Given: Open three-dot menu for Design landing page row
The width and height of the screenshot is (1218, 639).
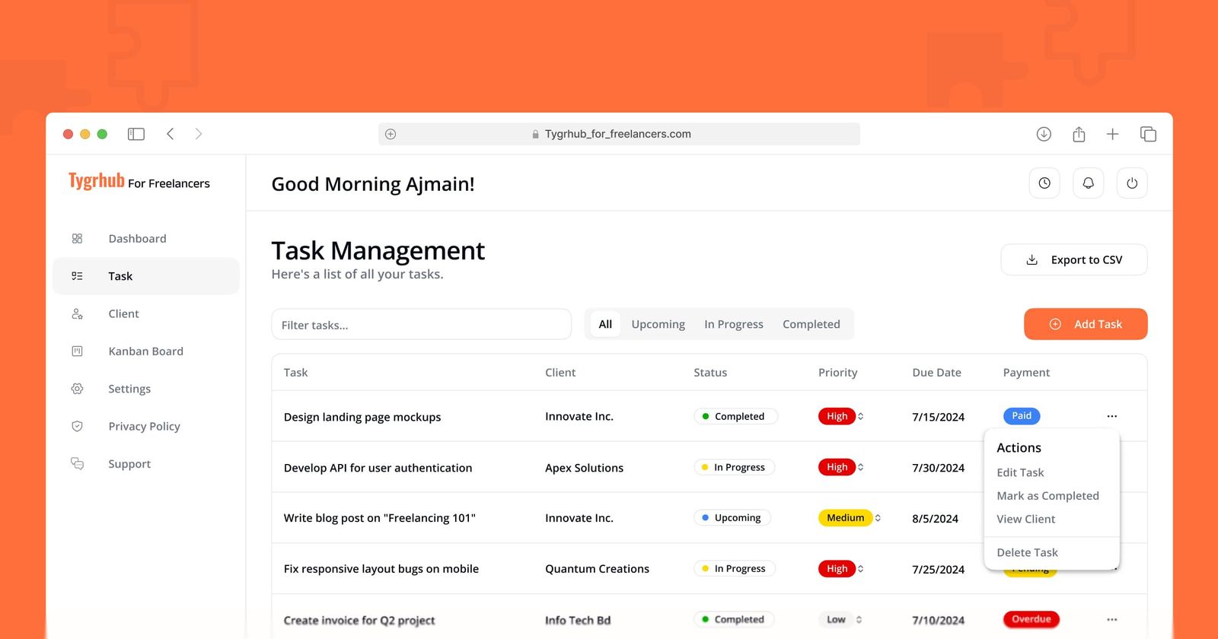Looking at the screenshot, I should (x=1112, y=416).
